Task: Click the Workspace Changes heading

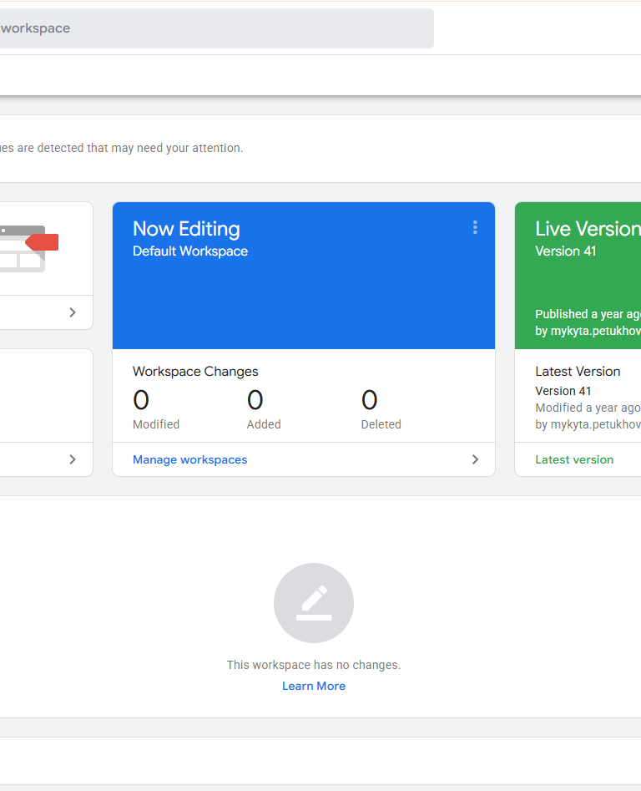Action: 195,372
